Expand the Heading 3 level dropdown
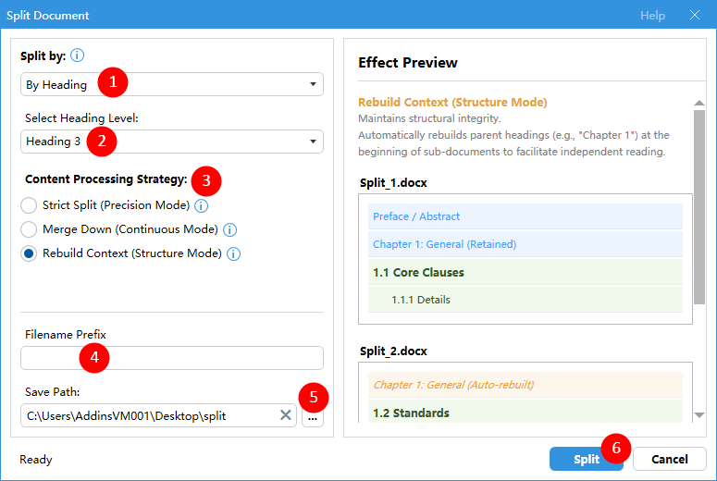This screenshot has height=481, width=717. (x=172, y=142)
